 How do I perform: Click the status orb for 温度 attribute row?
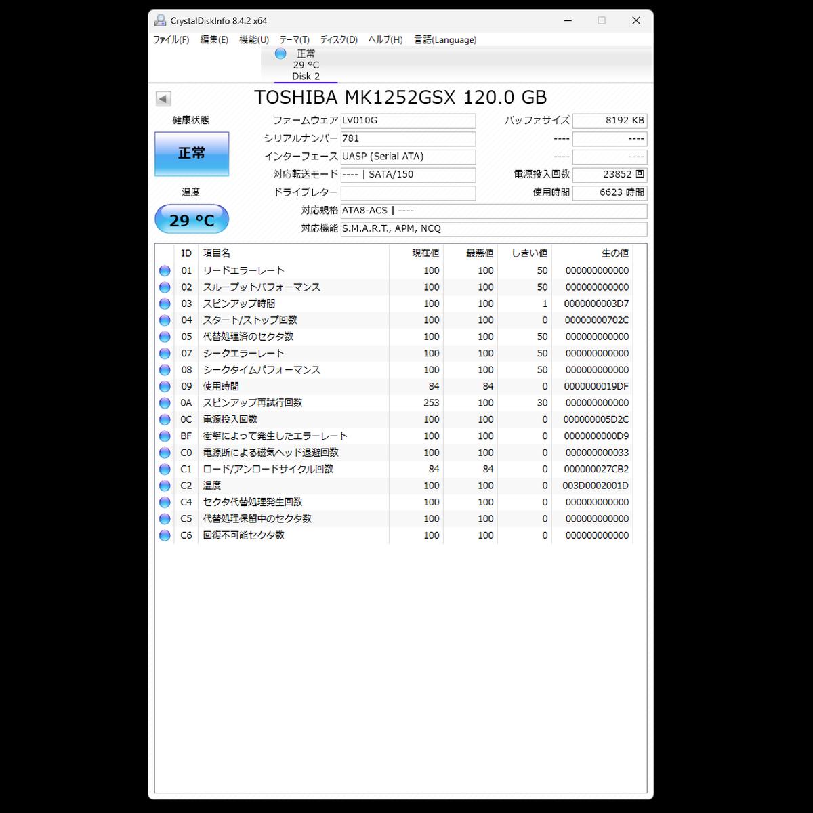click(165, 486)
